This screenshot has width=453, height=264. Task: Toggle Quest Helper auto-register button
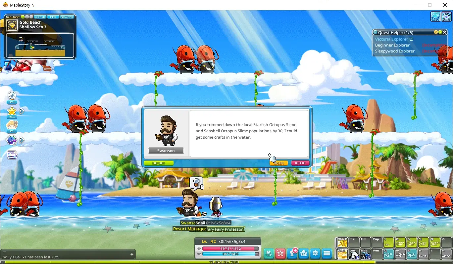(x=436, y=32)
